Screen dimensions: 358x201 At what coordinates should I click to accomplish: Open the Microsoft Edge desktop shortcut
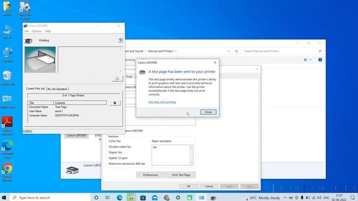tap(7, 149)
